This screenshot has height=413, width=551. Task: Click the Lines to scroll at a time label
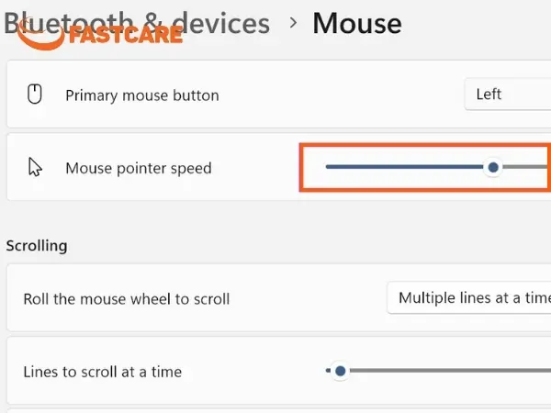[x=103, y=372]
